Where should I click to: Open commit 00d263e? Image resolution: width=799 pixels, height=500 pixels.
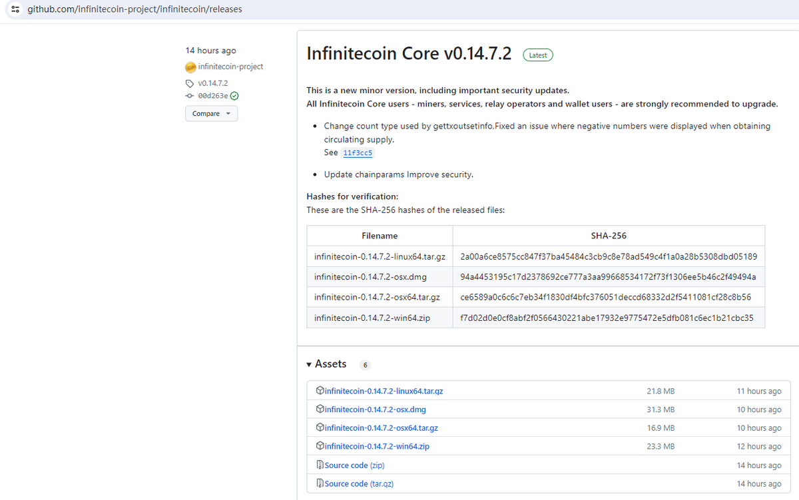click(x=213, y=95)
